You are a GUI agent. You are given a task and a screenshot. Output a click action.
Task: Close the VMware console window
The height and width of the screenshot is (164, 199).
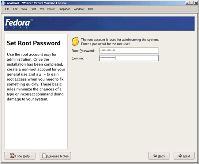click(x=196, y=3)
